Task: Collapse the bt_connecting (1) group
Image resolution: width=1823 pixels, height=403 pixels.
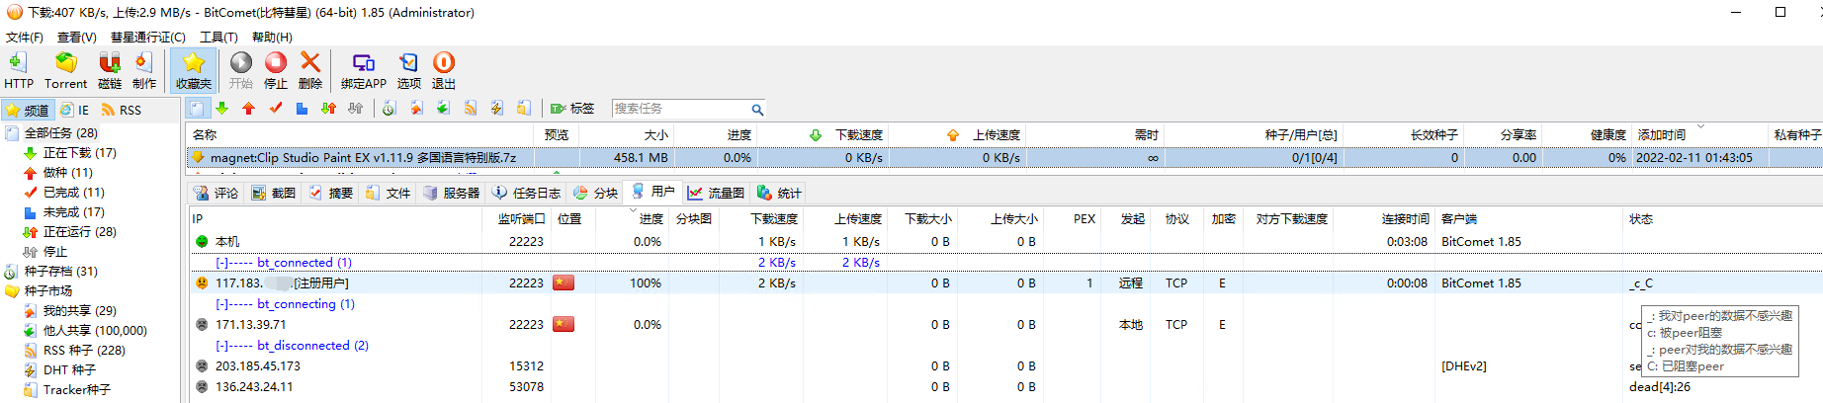Action: (x=222, y=304)
